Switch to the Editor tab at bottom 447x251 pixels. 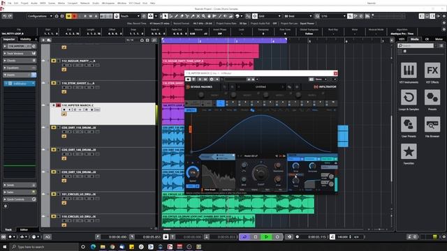24,229
